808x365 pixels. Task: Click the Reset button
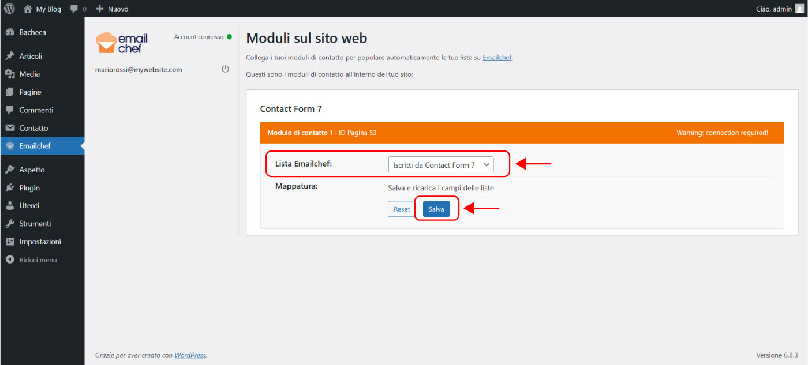402,209
